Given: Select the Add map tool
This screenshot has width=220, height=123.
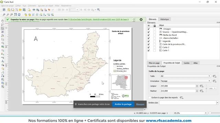Looking at the screenshot, I should (x=2, y=39).
